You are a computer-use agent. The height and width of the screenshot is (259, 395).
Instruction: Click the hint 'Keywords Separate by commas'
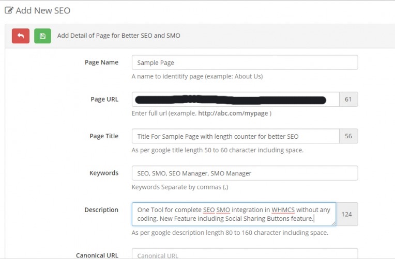click(x=180, y=187)
